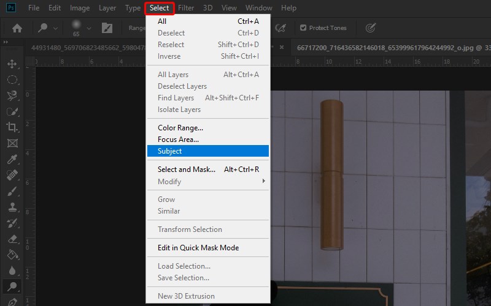Select the Paint Bucket tool
This screenshot has width=491, height=306.
click(12, 255)
